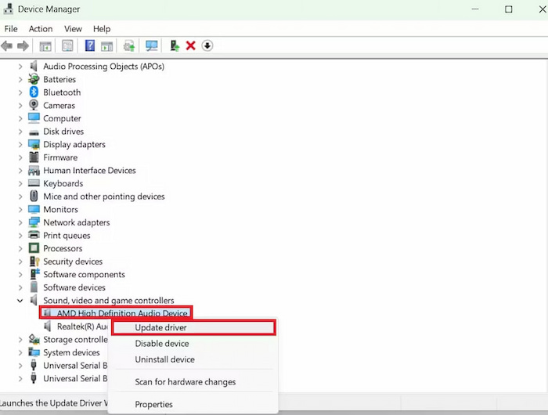
Task: Click the show/hide console tree icon
Action: [45, 45]
